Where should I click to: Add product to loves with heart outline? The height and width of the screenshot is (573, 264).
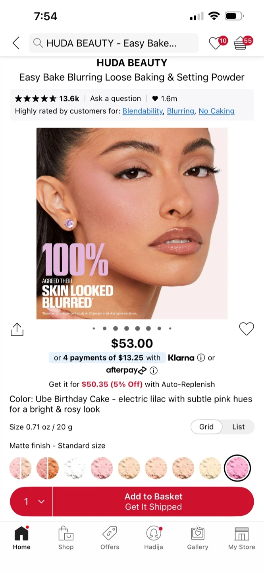(247, 329)
